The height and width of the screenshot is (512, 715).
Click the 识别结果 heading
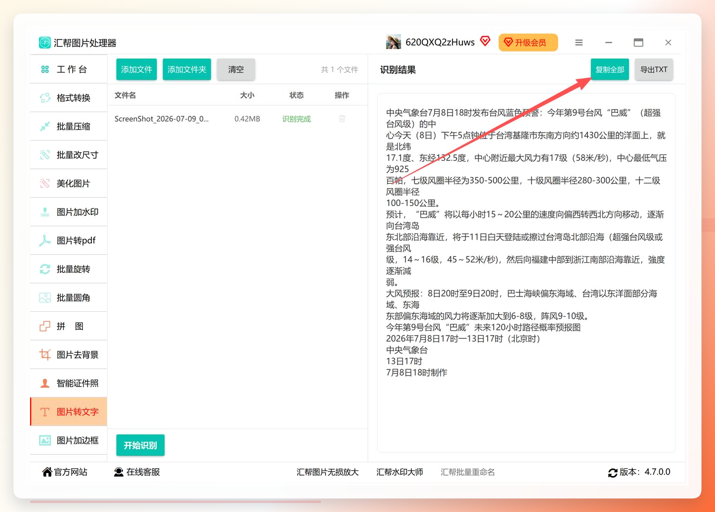[x=398, y=70]
